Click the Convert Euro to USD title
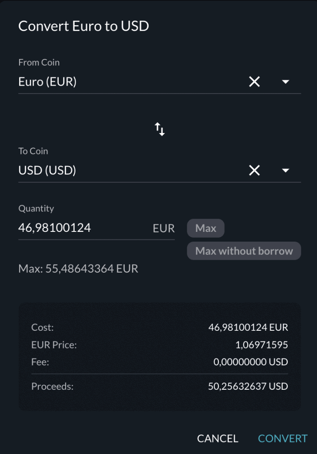The width and height of the screenshot is (317, 454). (x=83, y=26)
